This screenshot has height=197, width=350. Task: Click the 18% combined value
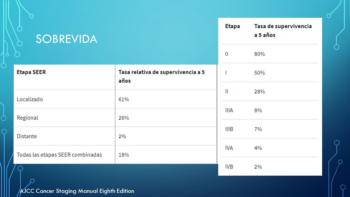[x=124, y=155]
